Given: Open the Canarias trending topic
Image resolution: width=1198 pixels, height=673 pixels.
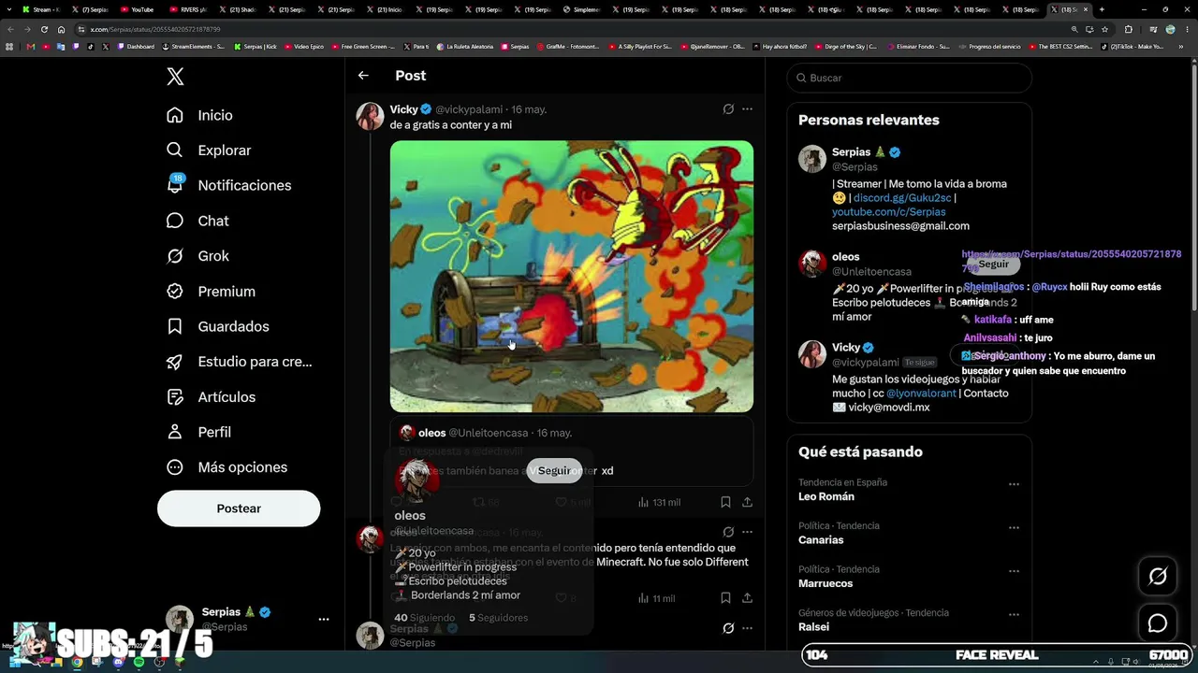Looking at the screenshot, I should tap(821, 540).
